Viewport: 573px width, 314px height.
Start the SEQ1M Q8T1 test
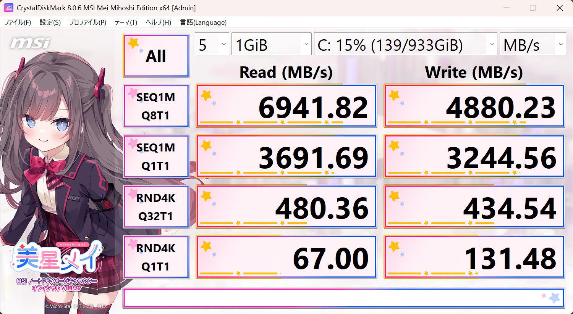(156, 106)
